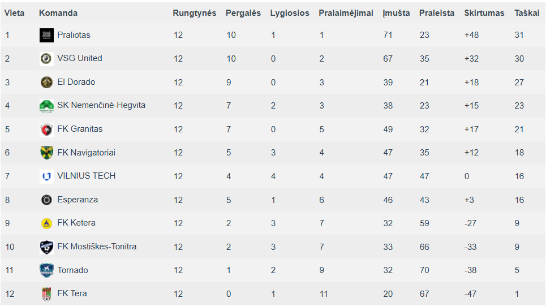Click the Praliotas team logo

pos(46,35)
